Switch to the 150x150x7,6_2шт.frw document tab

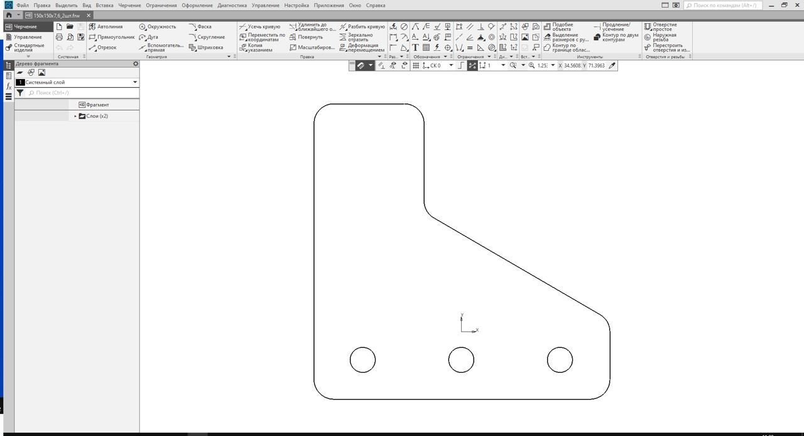pyautogui.click(x=57, y=15)
